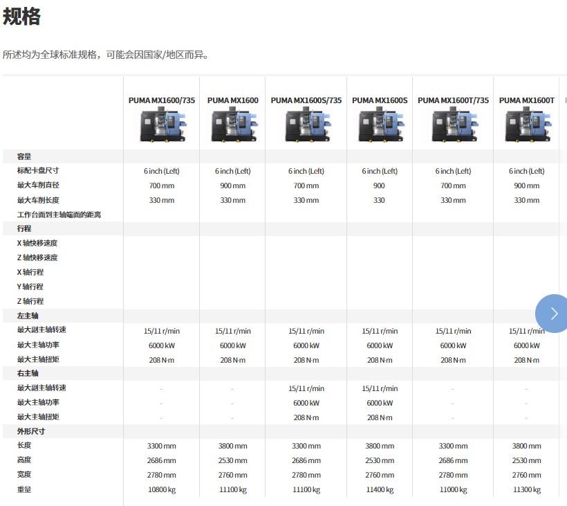Click the 11400 kg weight cell
The image size is (567, 506).
coord(380,489)
